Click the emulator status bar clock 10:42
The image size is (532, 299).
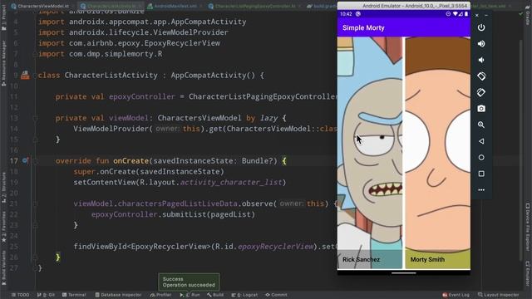click(346, 14)
